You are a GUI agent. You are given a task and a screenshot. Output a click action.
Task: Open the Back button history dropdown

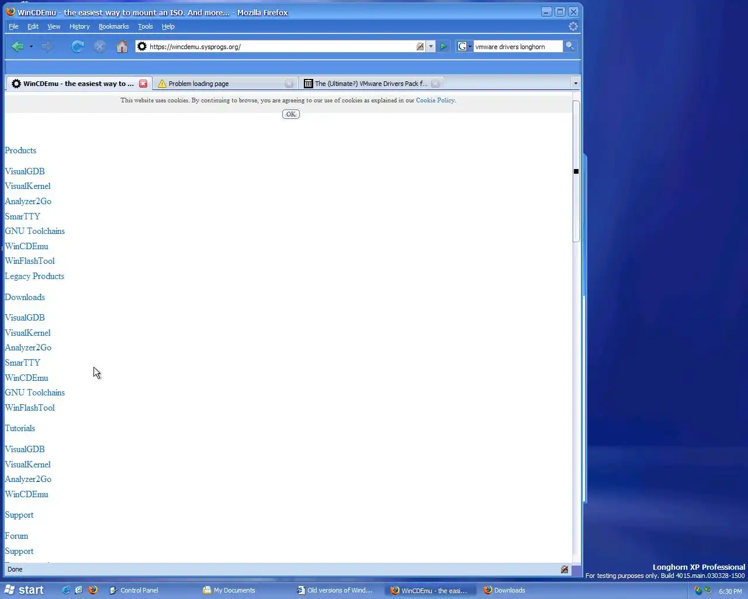[x=31, y=47]
